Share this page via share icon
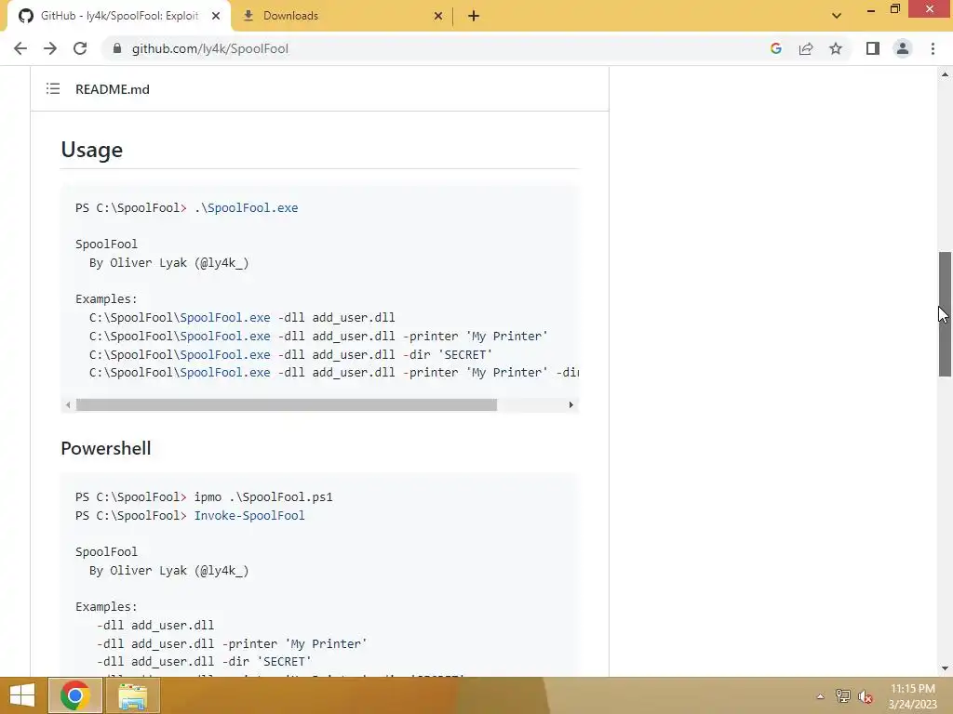 pyautogui.click(x=806, y=48)
